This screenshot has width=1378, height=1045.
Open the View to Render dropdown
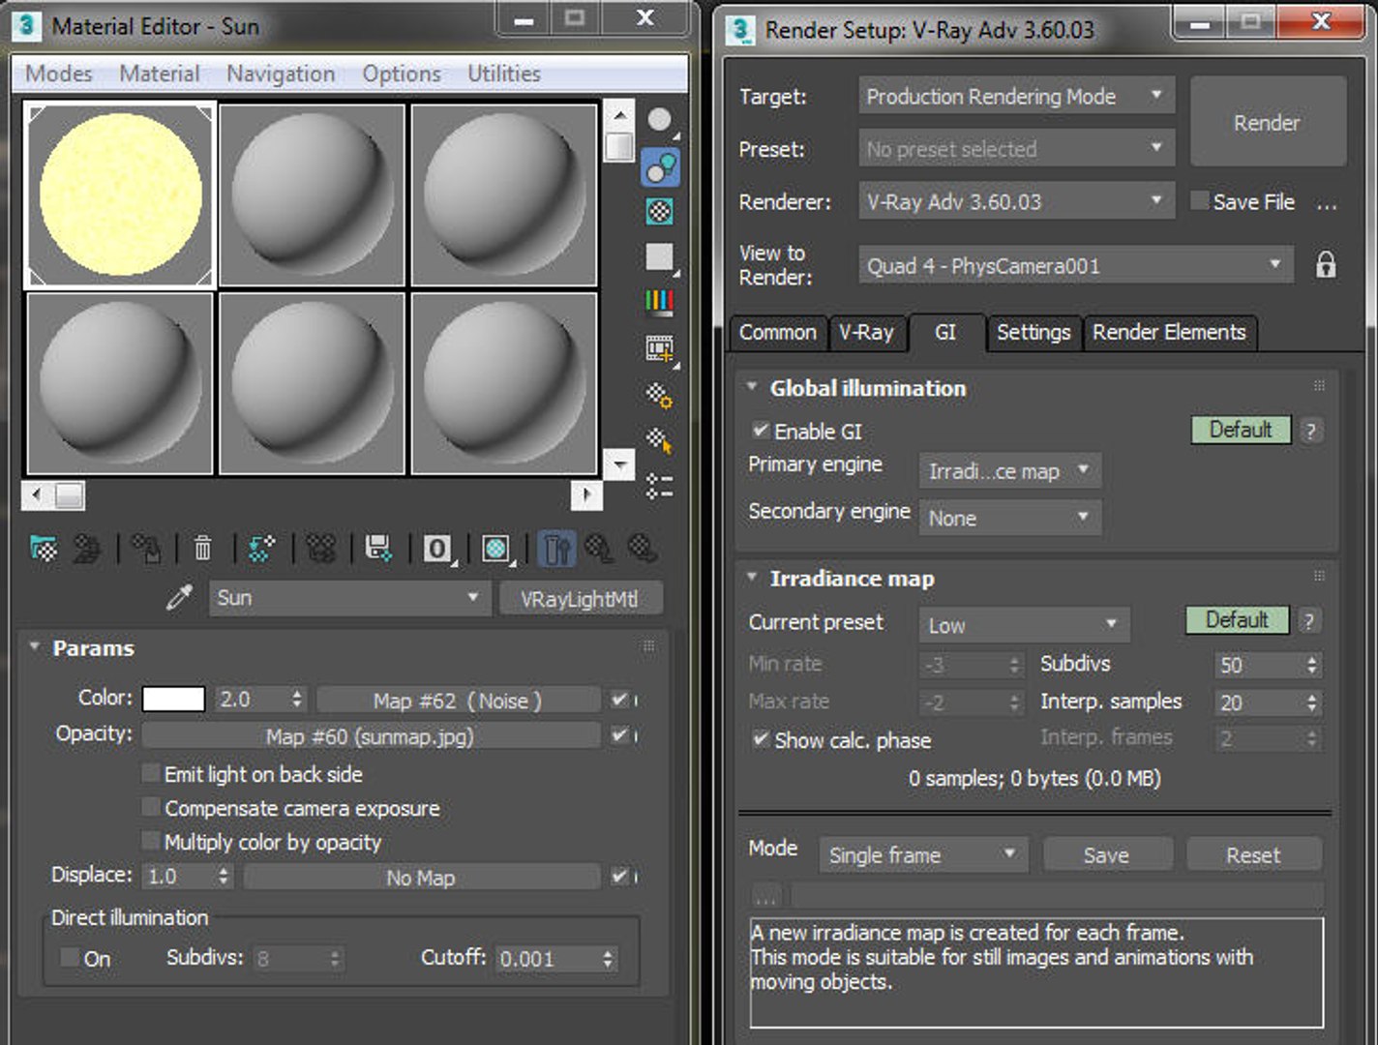[x=1075, y=265]
